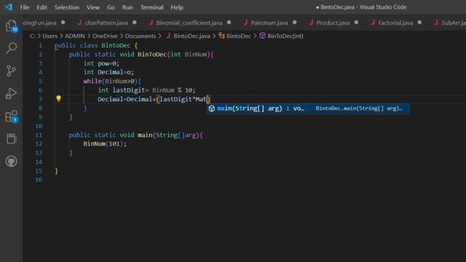Place cursor on 'BinNum(101);' call
The height and width of the screenshot is (262, 466).
[105, 144]
